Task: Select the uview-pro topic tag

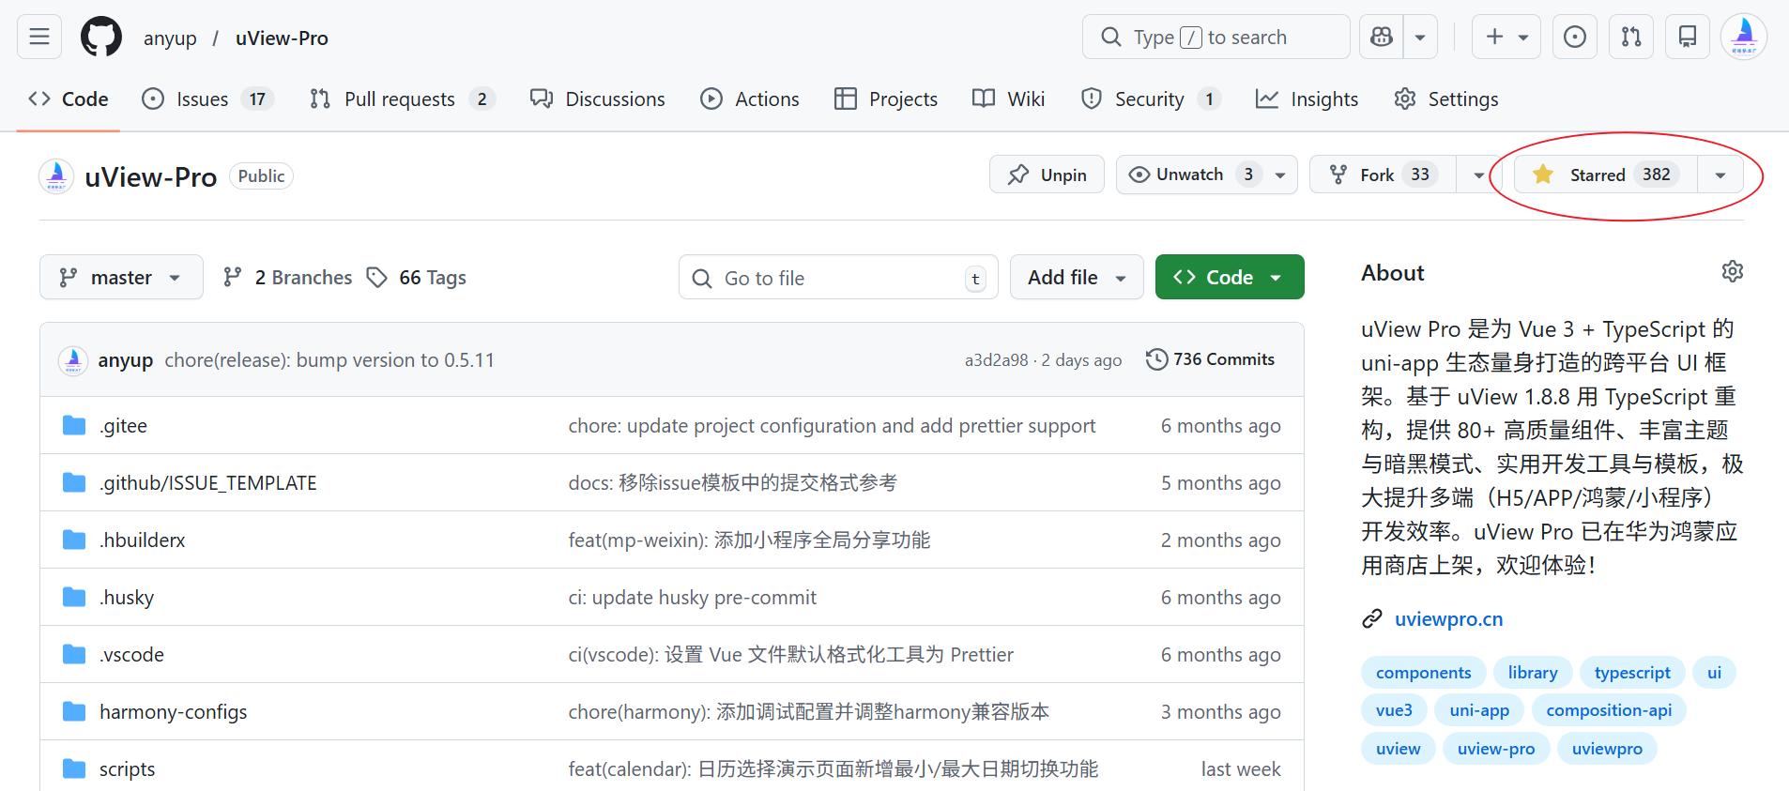Action: tap(1496, 749)
